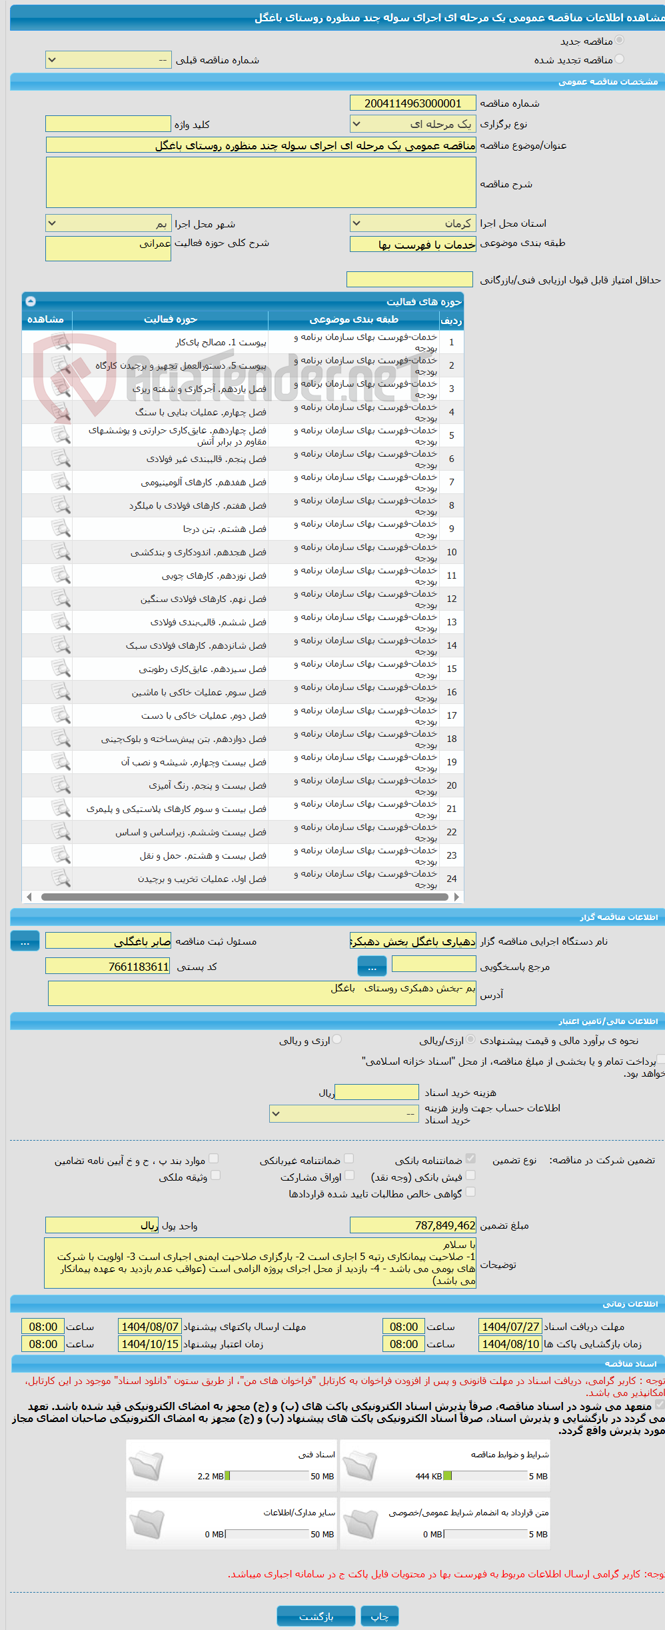Screen dimensions: 665x1630
Task: Click the ردیف column header
Action: tap(451, 320)
